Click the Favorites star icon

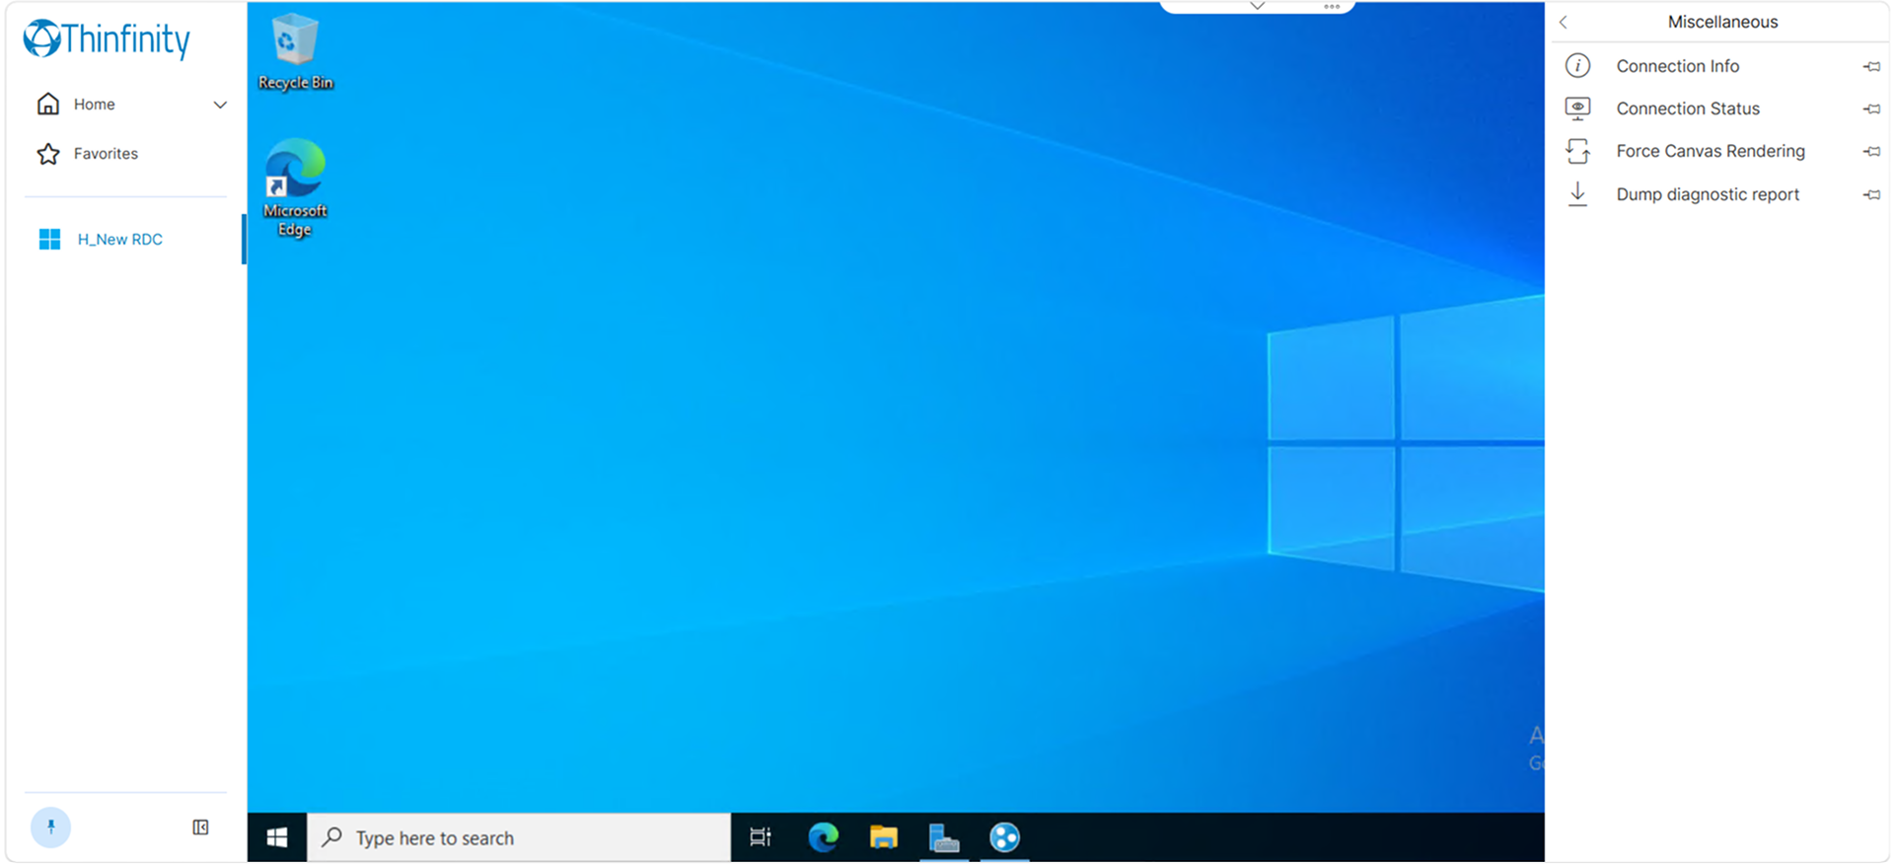click(48, 154)
